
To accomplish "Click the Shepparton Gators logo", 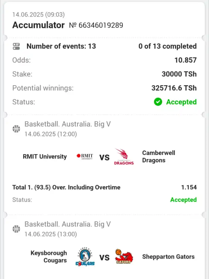I will tap(124, 257).
